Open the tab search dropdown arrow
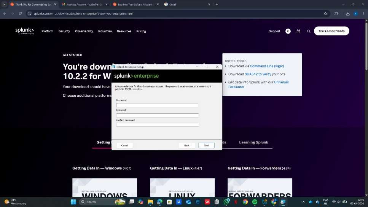This screenshot has width=368, height=207. tap(4, 4)
